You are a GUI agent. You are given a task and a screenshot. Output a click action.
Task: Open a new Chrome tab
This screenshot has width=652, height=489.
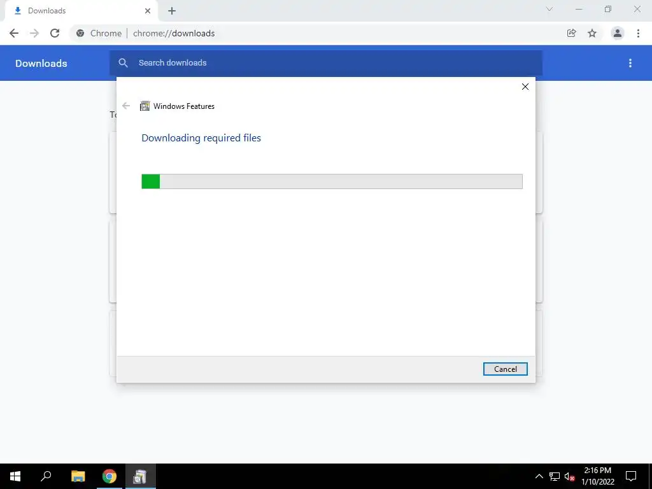pos(172,11)
